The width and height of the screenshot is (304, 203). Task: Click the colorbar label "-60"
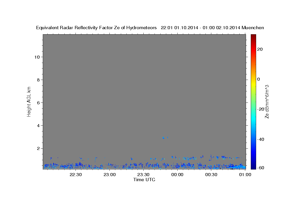[x=260, y=167]
